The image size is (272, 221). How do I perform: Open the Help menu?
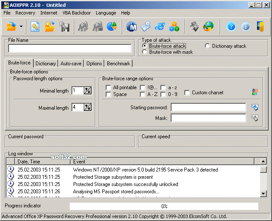126,13
